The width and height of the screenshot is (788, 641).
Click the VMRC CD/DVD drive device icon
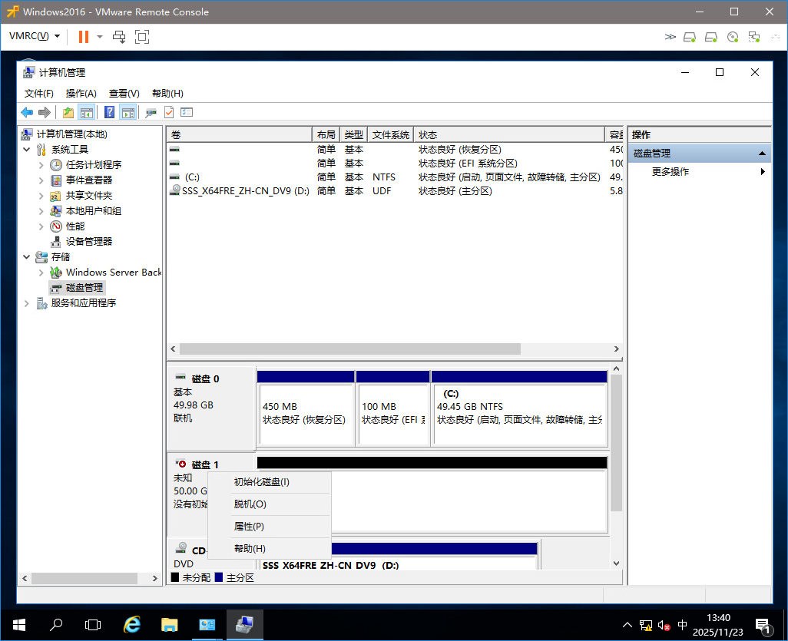click(x=733, y=37)
